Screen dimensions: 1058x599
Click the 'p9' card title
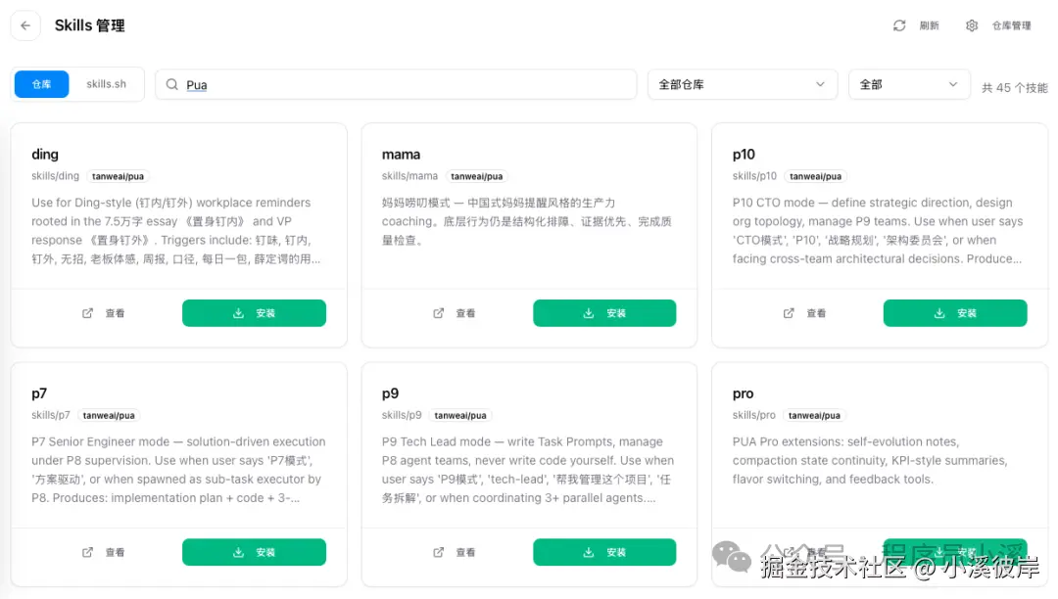pyautogui.click(x=390, y=393)
